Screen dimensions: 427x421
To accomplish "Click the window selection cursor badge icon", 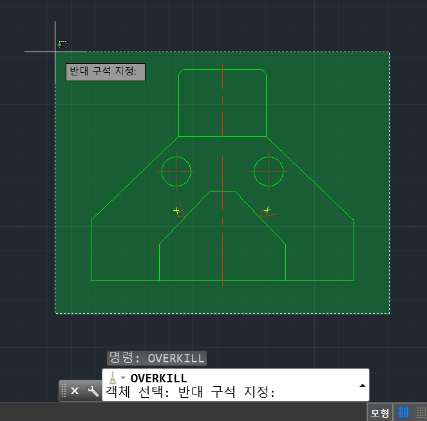I will pyautogui.click(x=62, y=44).
